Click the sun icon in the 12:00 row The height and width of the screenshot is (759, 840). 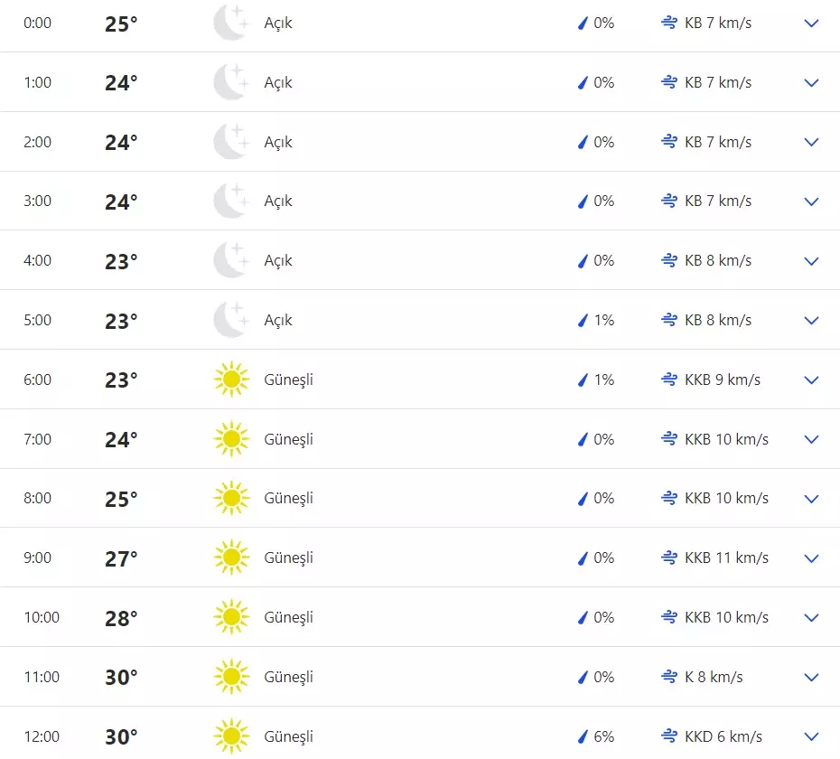click(x=230, y=736)
